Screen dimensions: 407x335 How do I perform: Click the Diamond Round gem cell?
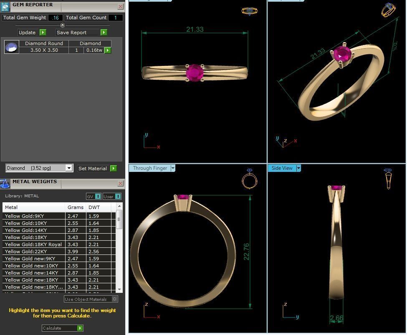[x=44, y=43]
